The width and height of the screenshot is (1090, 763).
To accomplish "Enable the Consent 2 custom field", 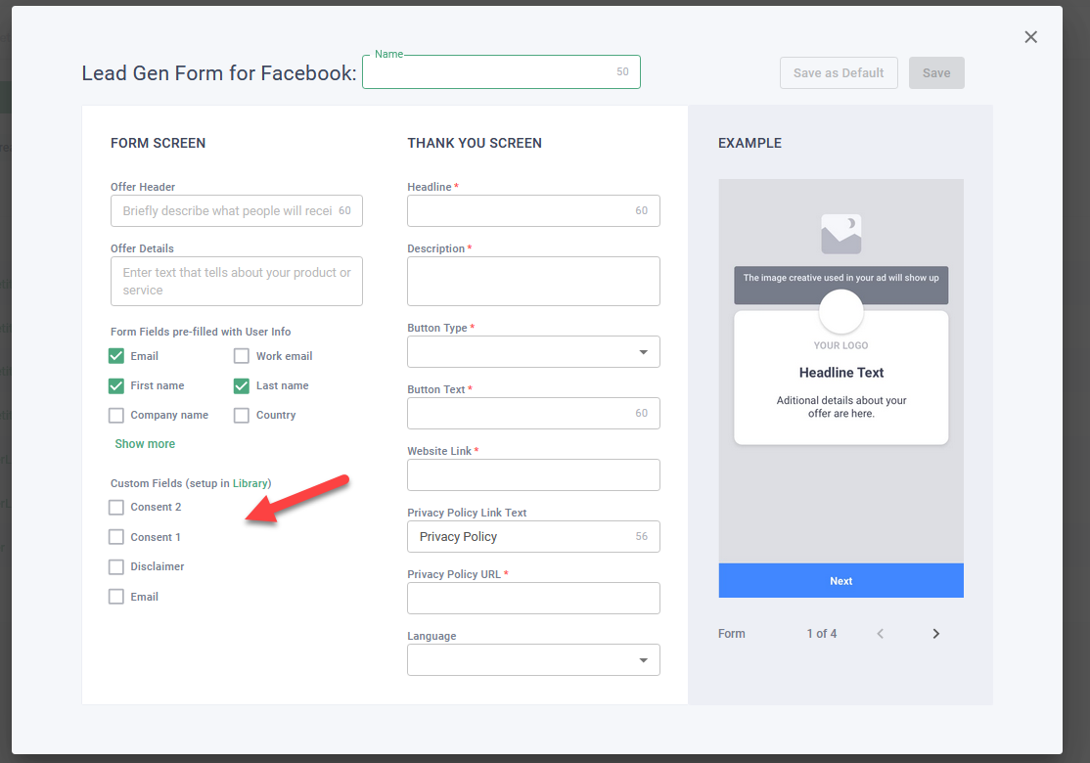I will point(116,508).
